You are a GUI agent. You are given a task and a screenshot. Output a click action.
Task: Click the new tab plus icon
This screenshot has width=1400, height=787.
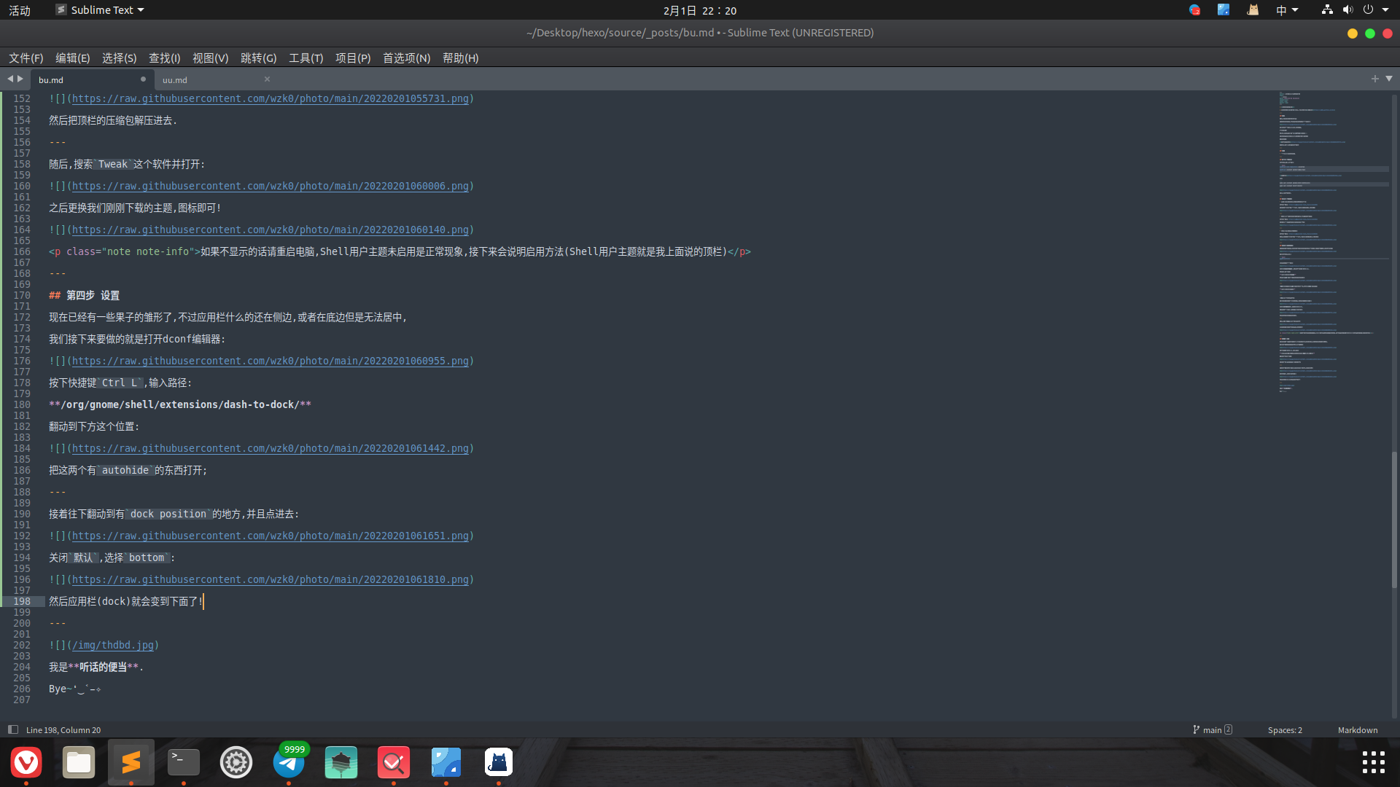click(1374, 79)
